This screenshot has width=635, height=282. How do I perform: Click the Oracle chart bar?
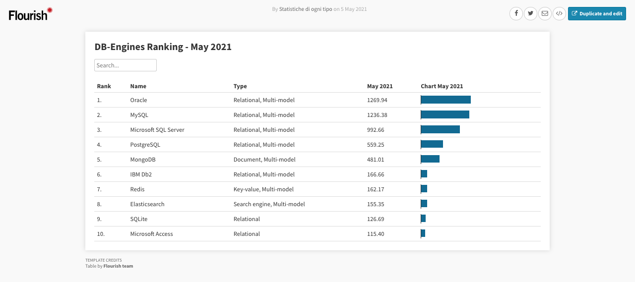click(446, 100)
